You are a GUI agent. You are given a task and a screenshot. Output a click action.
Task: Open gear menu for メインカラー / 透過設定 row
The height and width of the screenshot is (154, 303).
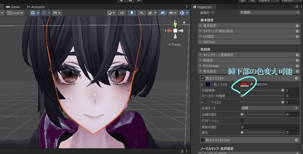click(297, 55)
